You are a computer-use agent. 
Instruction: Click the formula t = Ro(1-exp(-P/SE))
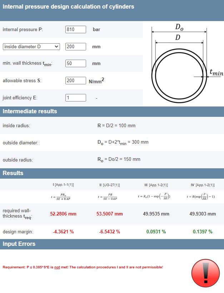pyautogui.click(x=154, y=197)
